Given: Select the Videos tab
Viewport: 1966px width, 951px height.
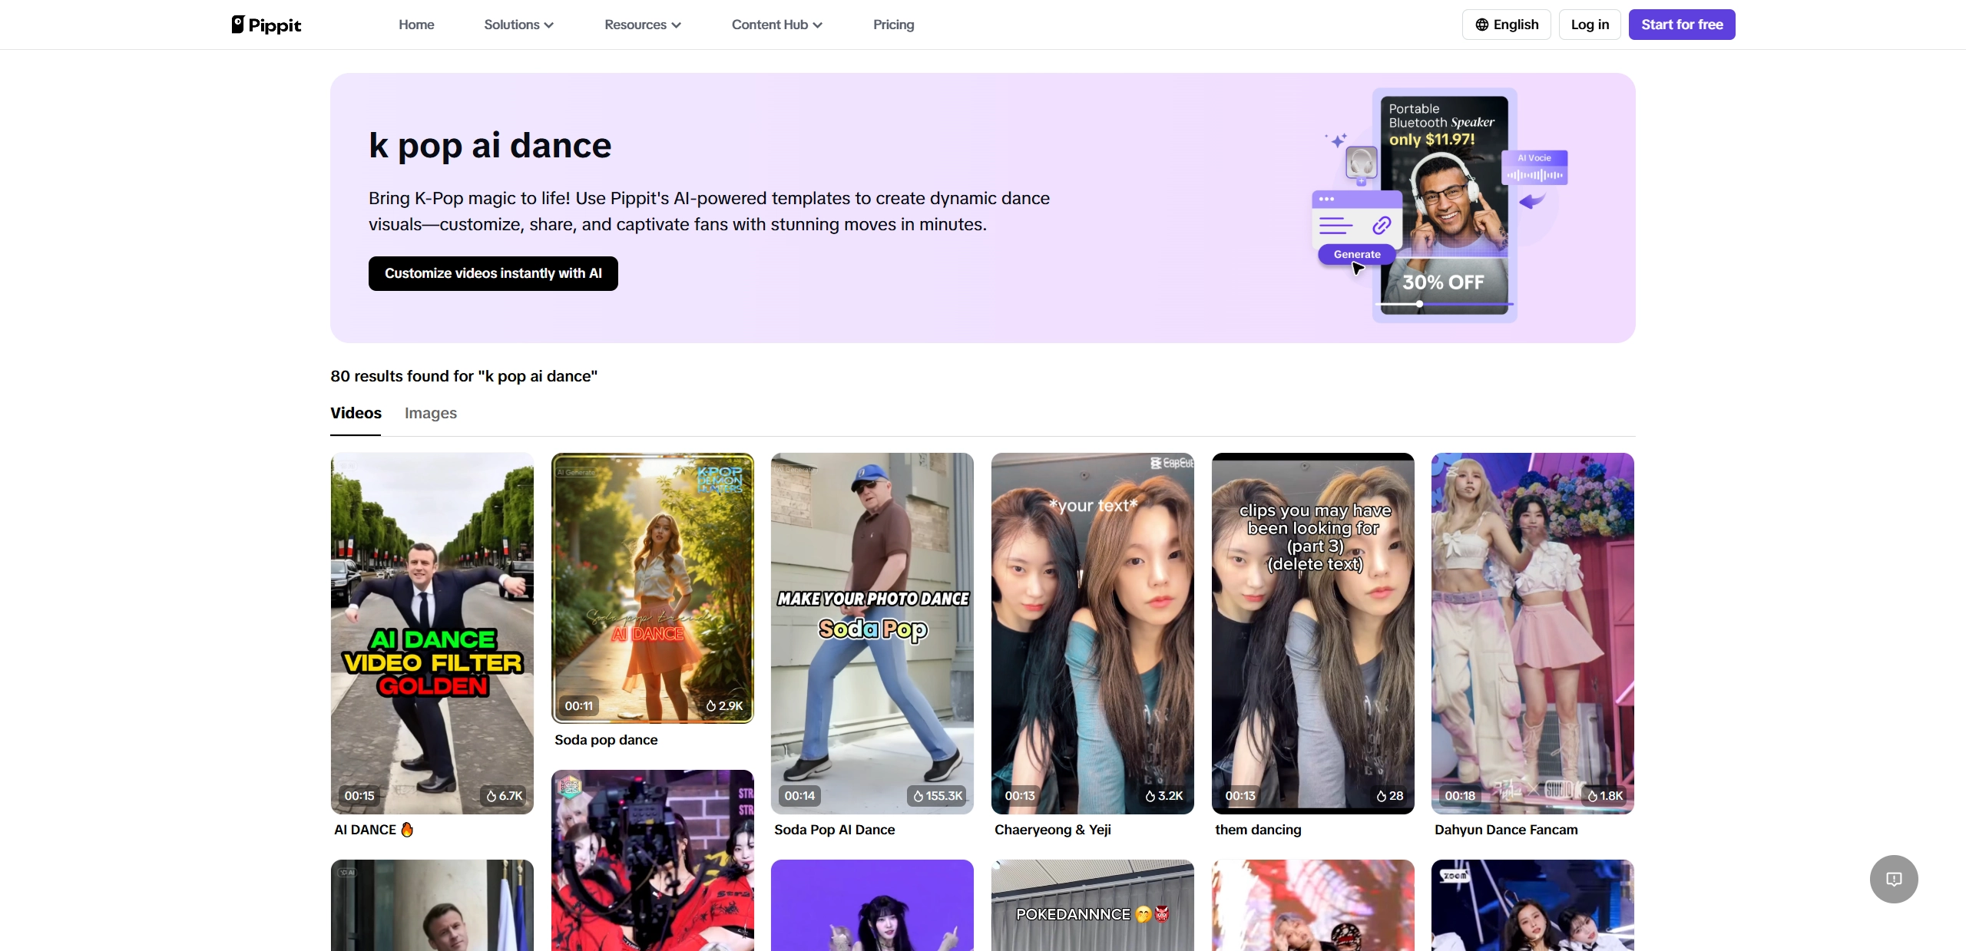Looking at the screenshot, I should [x=355, y=413].
